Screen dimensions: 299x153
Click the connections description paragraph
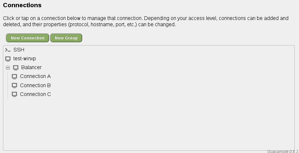pos(146,22)
